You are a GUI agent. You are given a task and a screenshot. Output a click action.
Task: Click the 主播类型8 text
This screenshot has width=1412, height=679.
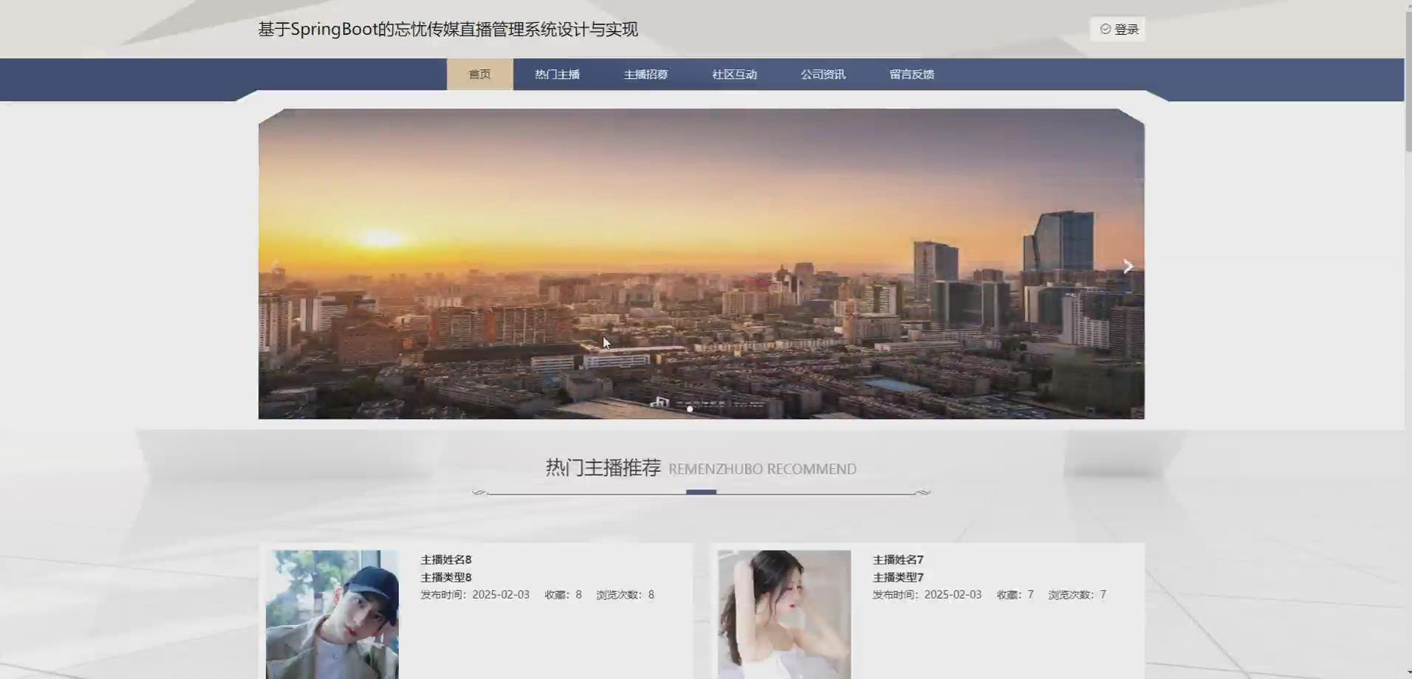point(446,577)
